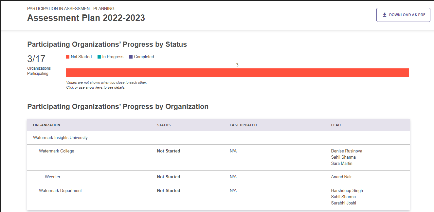Click lead name Surabhi Joshi
This screenshot has width=434, height=212.
[x=344, y=203]
